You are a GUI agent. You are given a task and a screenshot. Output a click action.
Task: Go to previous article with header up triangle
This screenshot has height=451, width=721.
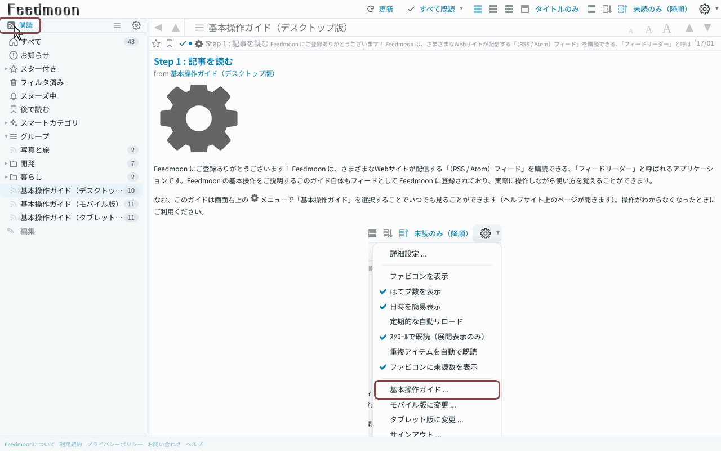[689, 28]
